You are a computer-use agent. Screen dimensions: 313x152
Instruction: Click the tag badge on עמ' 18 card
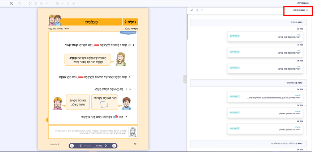point(235,112)
